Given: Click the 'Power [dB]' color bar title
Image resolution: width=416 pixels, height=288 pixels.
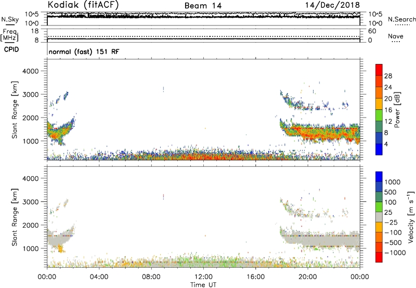Looking at the screenshot, I should coord(397,110).
